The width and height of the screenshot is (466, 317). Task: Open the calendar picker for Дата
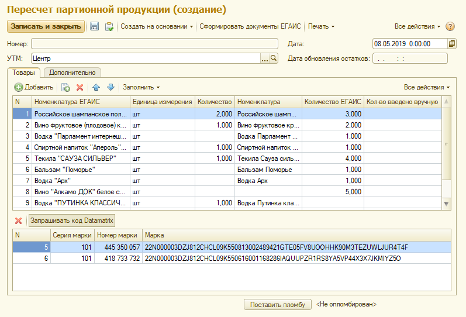click(x=452, y=43)
